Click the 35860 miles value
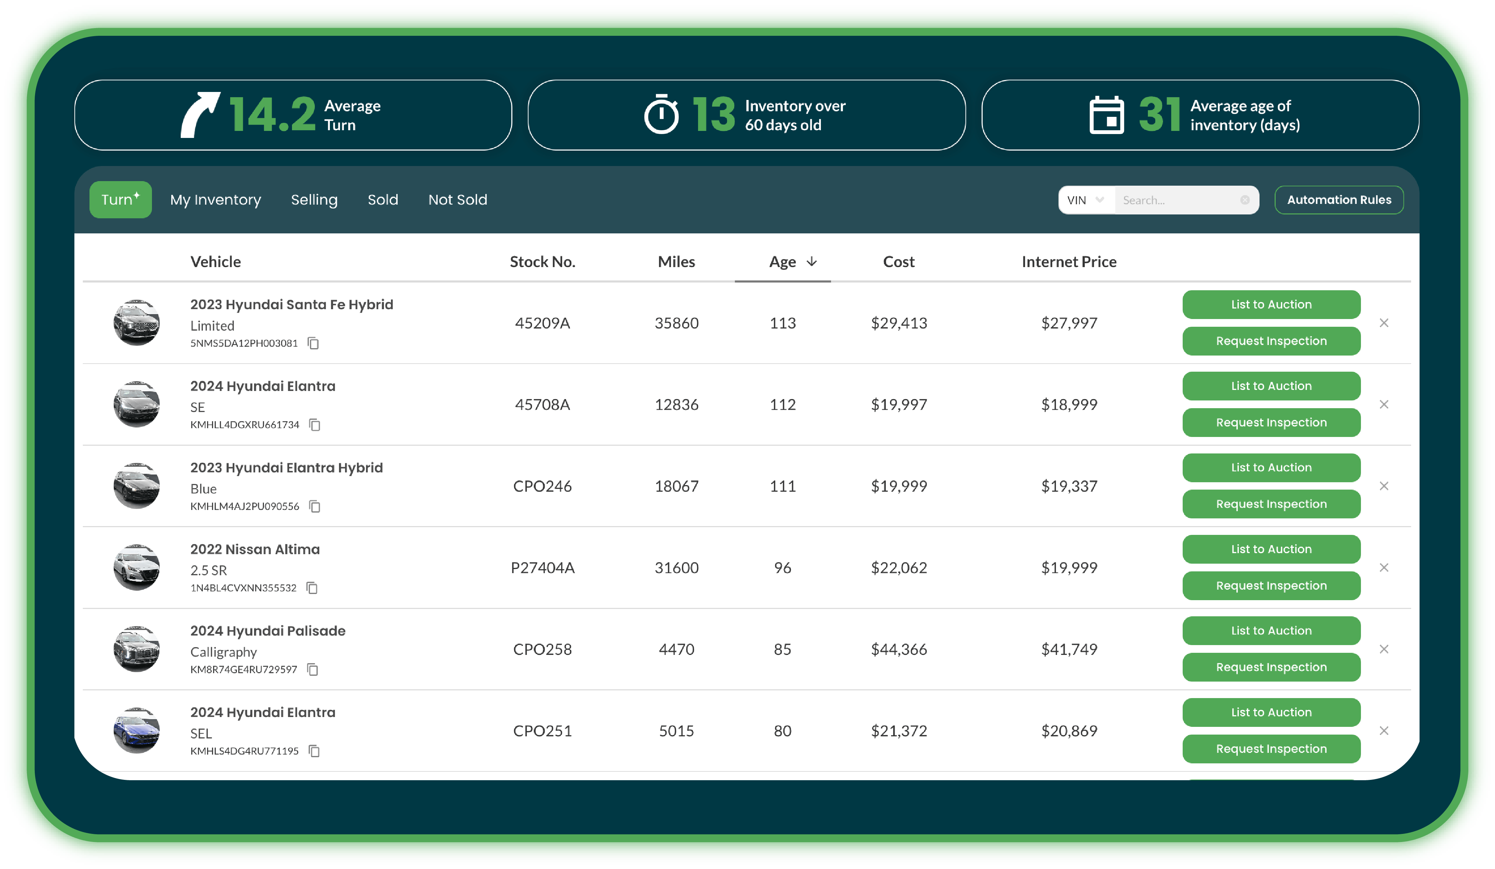The height and width of the screenshot is (869, 1495). [676, 323]
